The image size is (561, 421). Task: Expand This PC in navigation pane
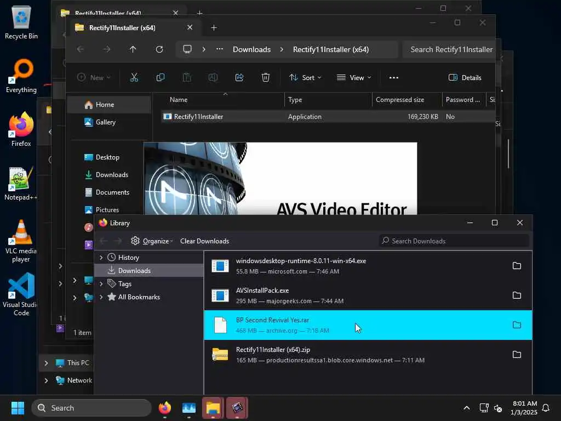[46, 363]
